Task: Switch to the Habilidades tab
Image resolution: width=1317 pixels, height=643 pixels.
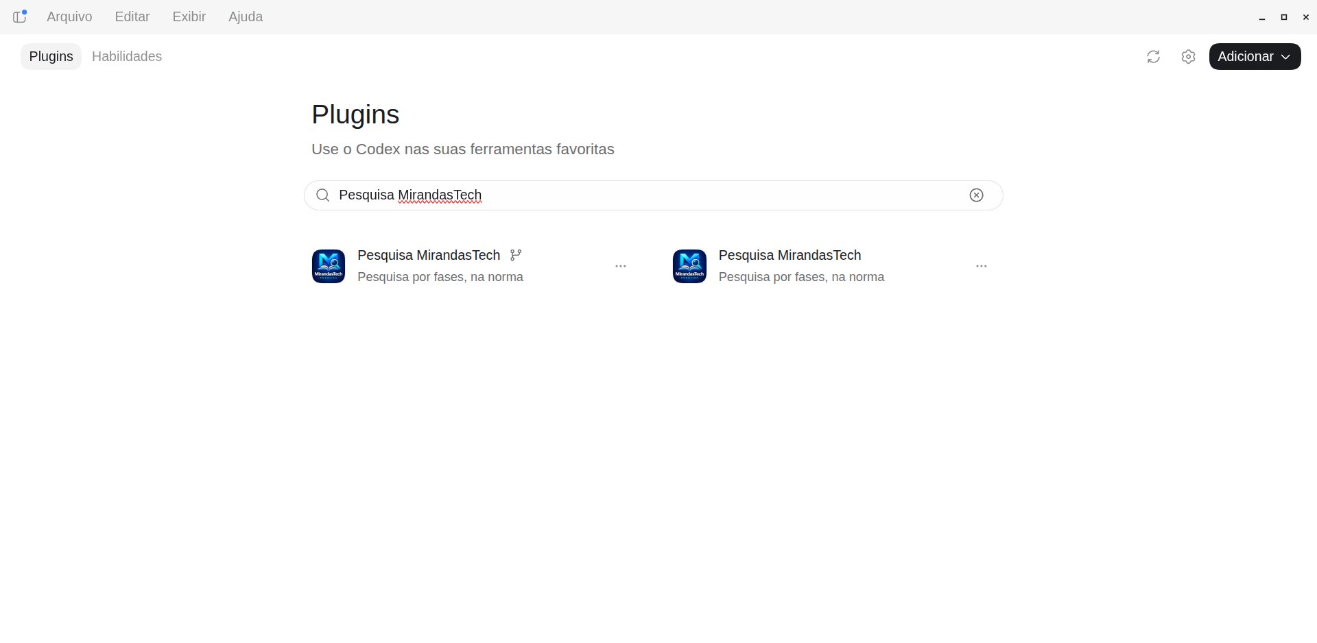Action: click(x=127, y=56)
